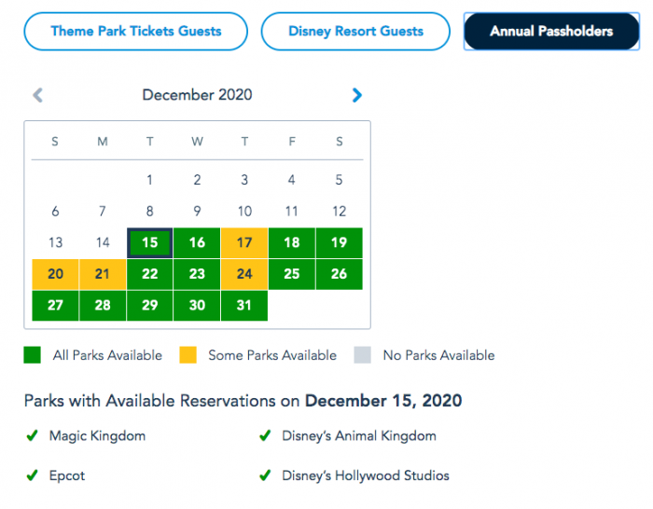
Task: Switch to Disney Resort Guests tab
Action: (x=355, y=31)
